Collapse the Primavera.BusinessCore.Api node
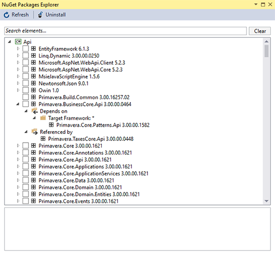The image size is (275, 255). (18, 104)
